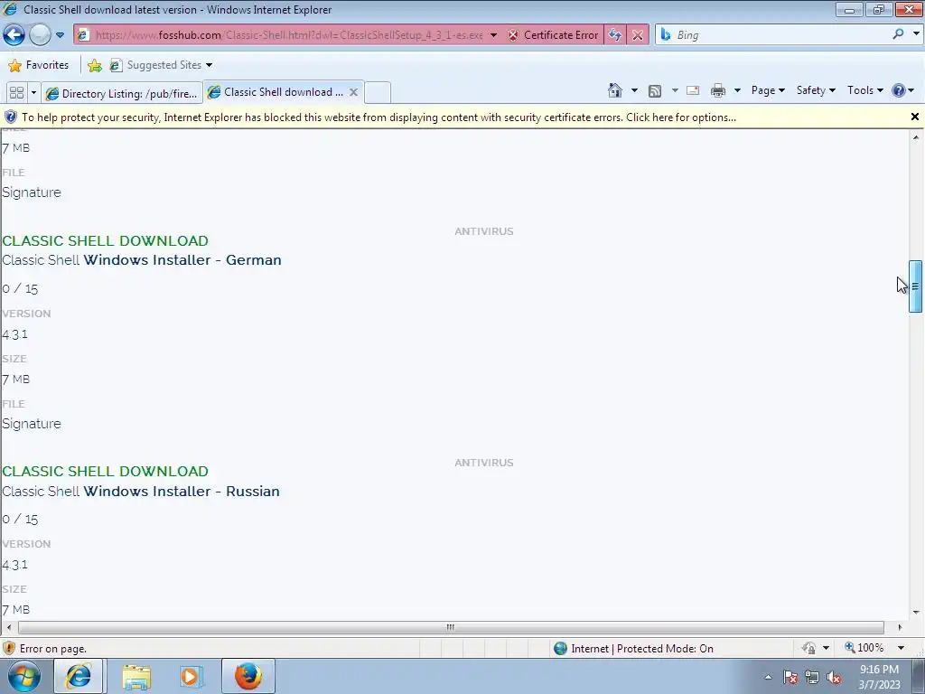Viewport: 925px width, 694px height.
Task: Click the vertical scrollbar thumb
Action: (915, 286)
